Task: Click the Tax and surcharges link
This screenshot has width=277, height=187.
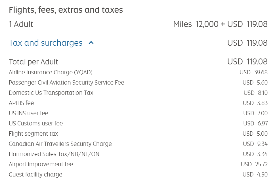Action: 46,43
